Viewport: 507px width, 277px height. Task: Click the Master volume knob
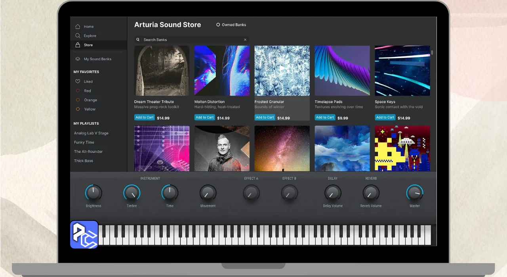[414, 193]
